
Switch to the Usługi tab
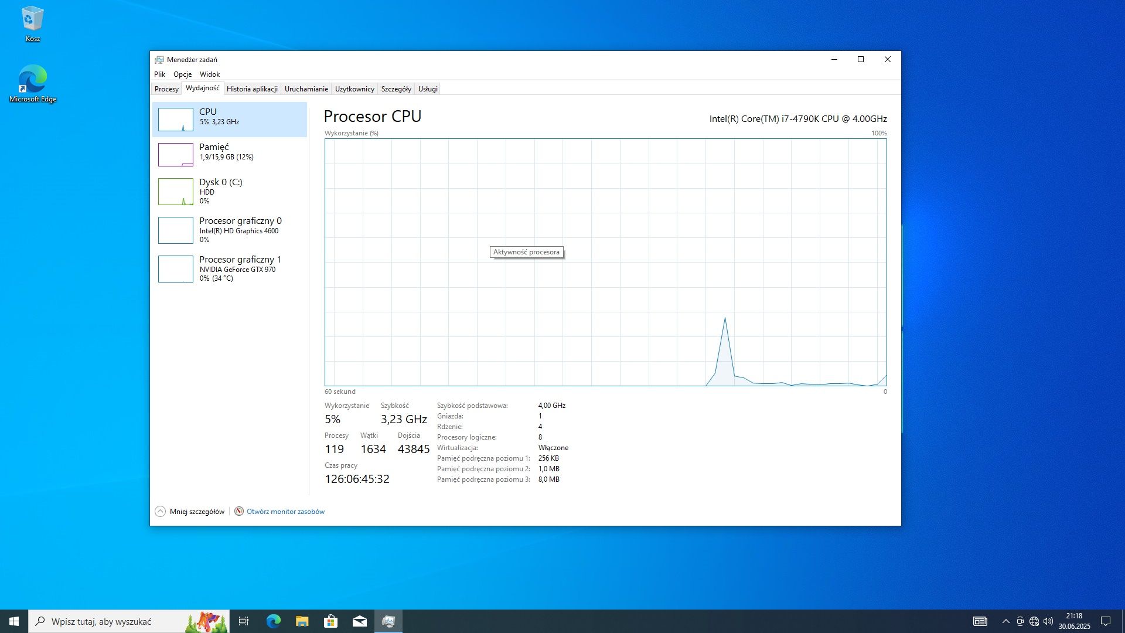coord(428,89)
